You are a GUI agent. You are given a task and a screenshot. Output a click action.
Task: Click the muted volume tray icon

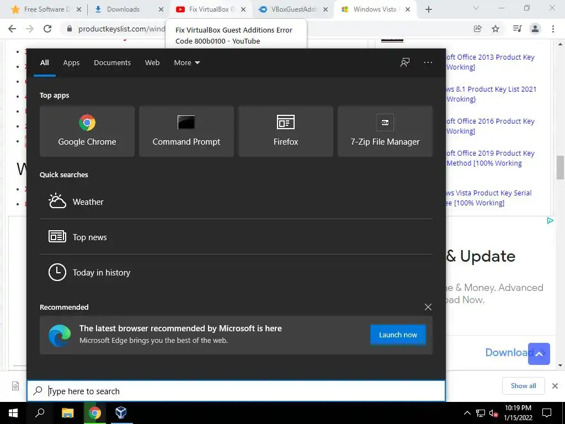[493, 413]
